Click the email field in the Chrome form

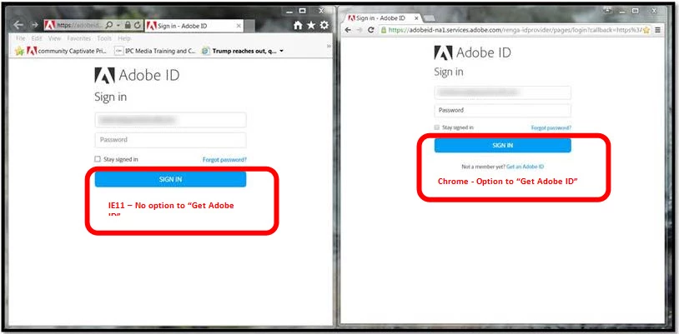[503, 92]
